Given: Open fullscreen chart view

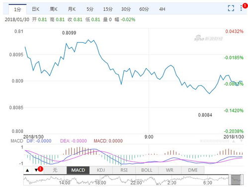Looking at the screenshot, I should [x=231, y=8].
